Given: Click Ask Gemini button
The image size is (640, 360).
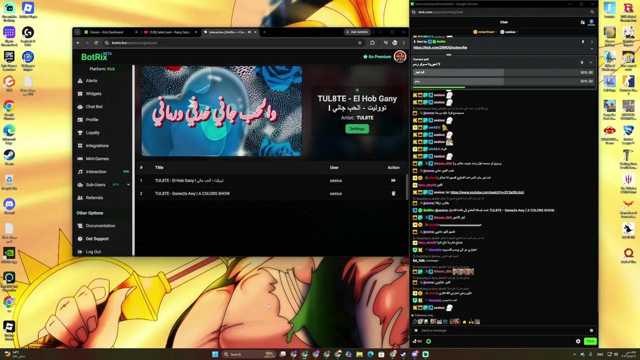Looking at the screenshot, I should pos(356,32).
